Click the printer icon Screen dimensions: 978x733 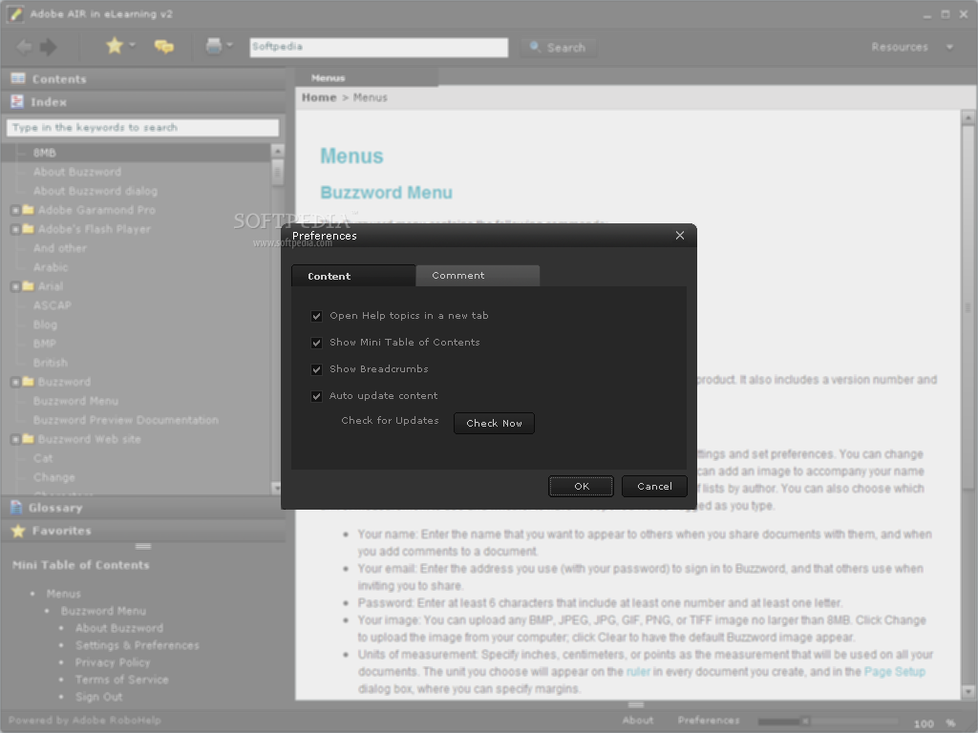[214, 46]
